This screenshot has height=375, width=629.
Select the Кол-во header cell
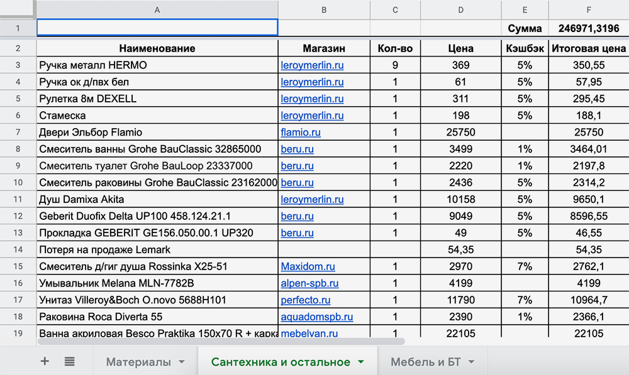click(x=395, y=48)
